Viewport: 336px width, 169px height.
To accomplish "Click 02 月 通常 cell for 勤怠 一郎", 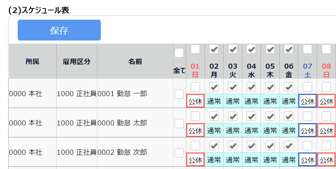I will (214, 101).
